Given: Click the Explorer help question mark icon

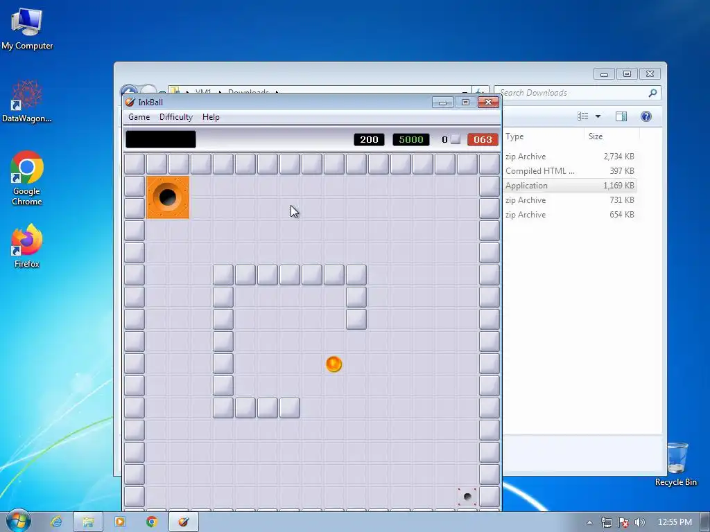Looking at the screenshot, I should [x=646, y=116].
